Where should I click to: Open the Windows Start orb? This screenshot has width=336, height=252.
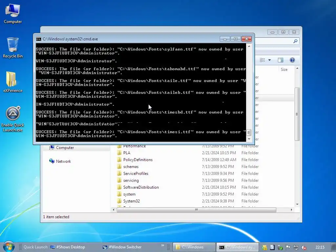pos(9,247)
